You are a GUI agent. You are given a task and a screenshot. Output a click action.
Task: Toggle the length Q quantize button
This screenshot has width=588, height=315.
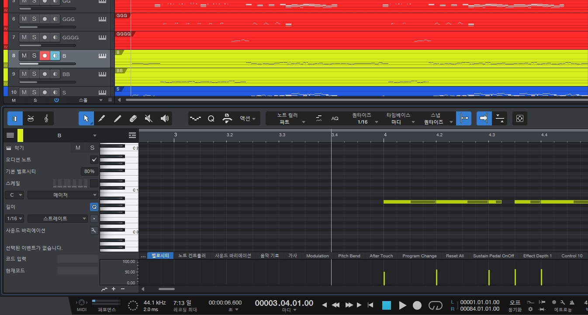[94, 207]
